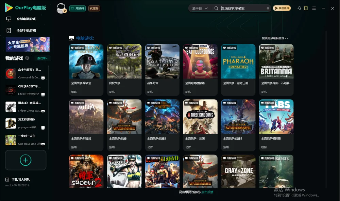340x201 pixels.
Task: Open the 全面战争模拟器 TABS card
Action: (276, 125)
